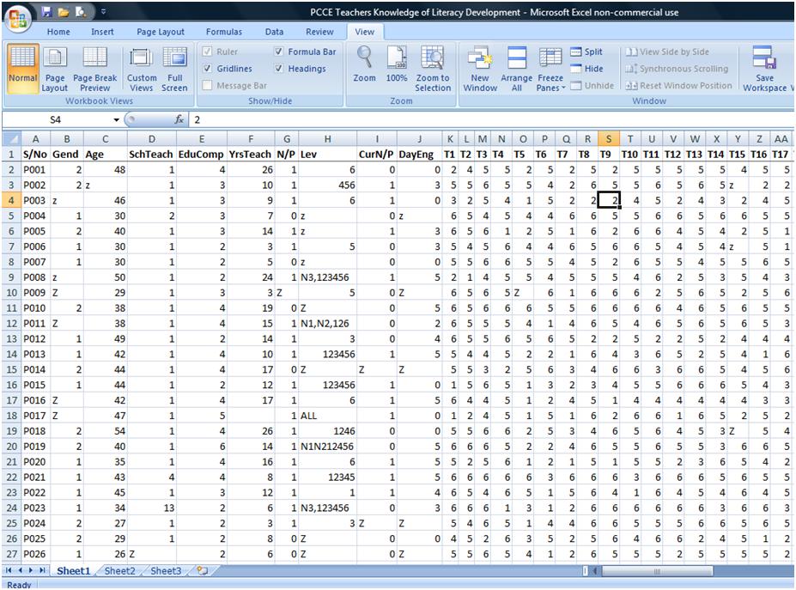Uncheck the Formula Bar checkbox
Image resolution: width=796 pixels, height=590 pixels.
pyautogui.click(x=278, y=52)
